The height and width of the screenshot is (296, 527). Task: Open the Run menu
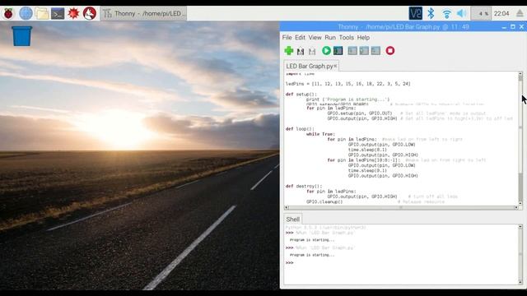coord(330,37)
